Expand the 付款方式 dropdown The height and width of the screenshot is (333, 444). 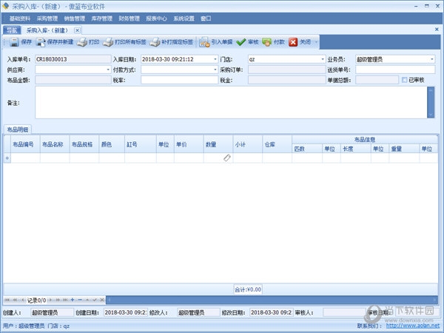pos(214,70)
